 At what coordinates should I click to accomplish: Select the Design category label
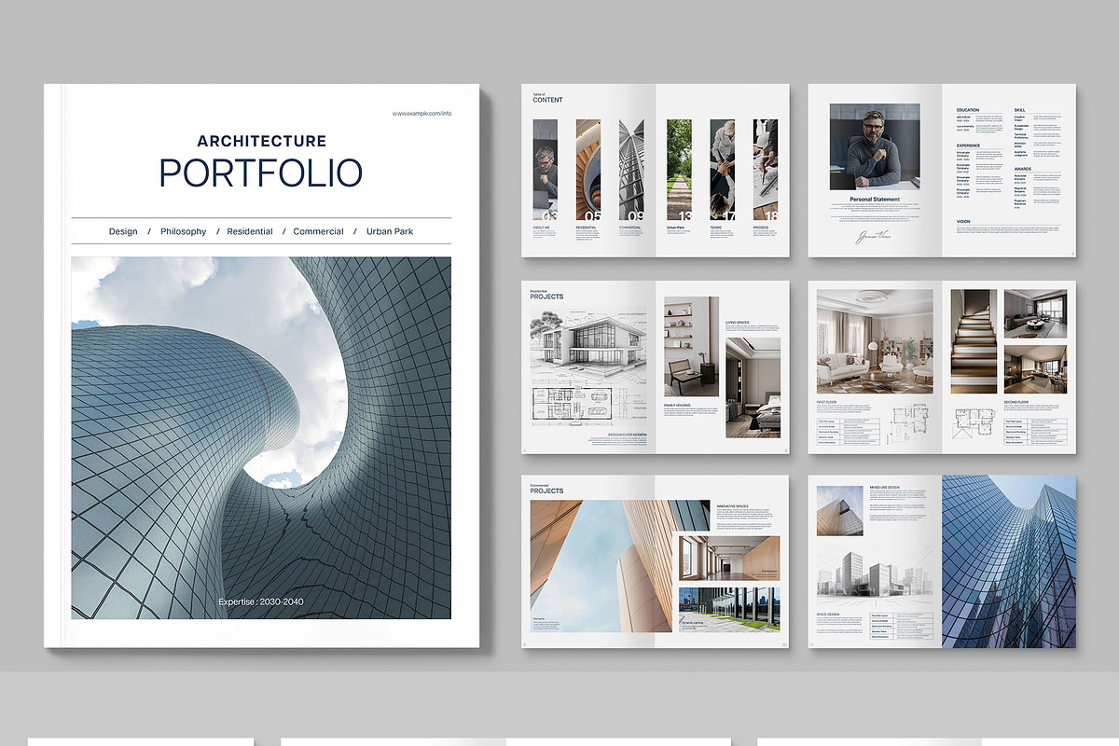point(123,231)
